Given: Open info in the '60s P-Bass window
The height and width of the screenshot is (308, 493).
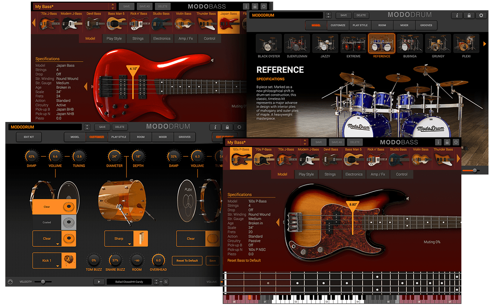Looking at the screenshot, I should point(438,143).
